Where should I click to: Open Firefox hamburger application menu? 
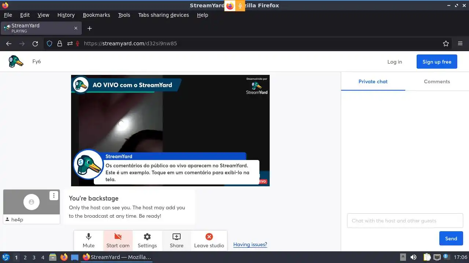coord(460,43)
